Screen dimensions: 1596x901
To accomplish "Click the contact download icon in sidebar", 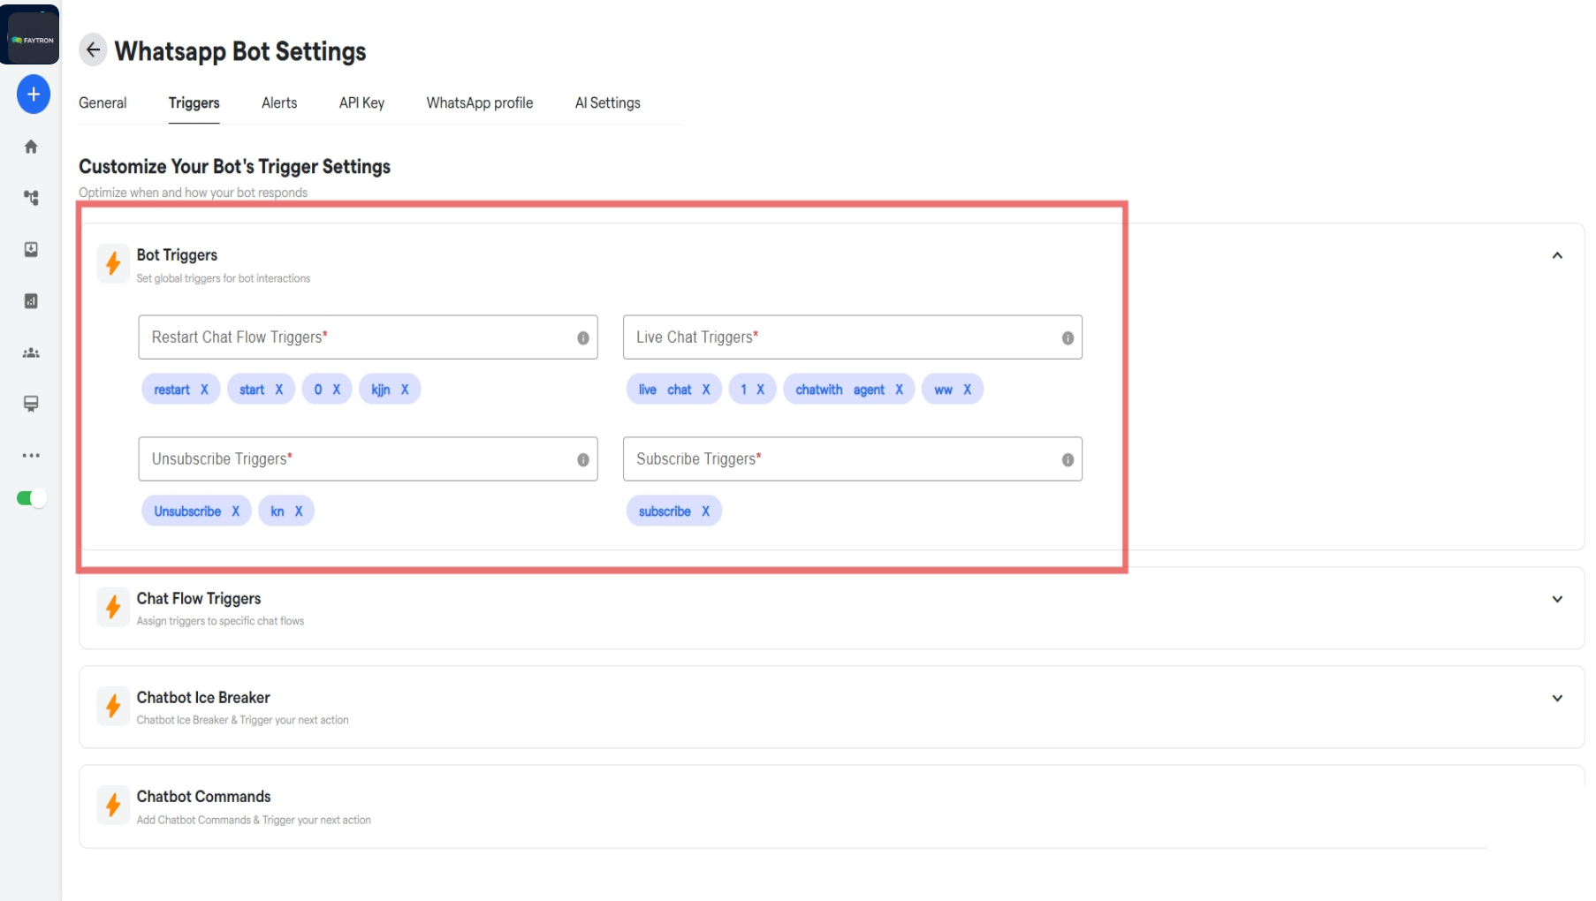I will 31,249.
